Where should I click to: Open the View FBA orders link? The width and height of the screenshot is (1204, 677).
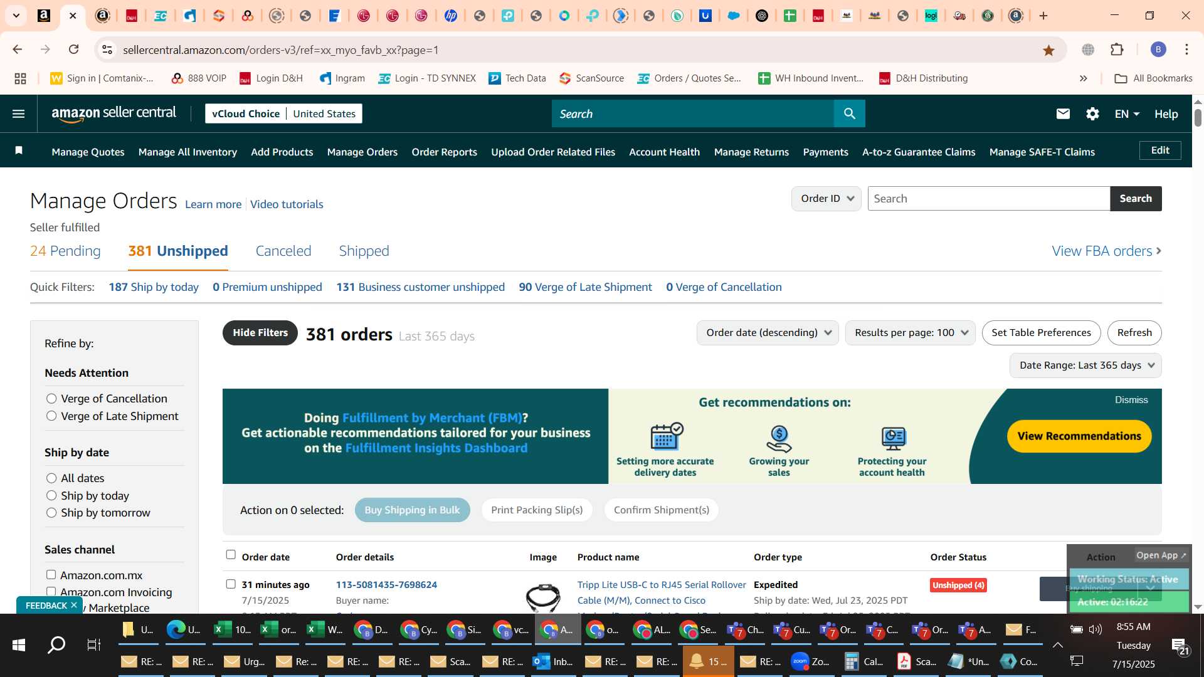point(1106,251)
